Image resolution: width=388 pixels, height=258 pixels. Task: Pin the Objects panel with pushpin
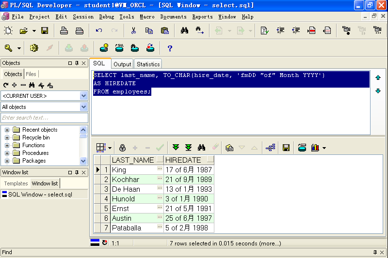point(77,63)
